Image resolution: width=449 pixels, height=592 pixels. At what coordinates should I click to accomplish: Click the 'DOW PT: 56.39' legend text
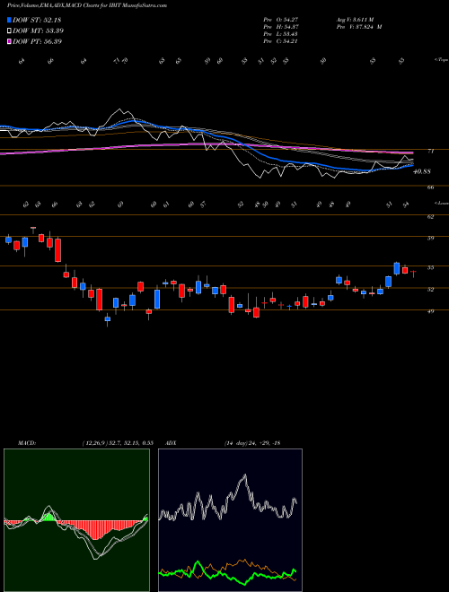point(38,41)
